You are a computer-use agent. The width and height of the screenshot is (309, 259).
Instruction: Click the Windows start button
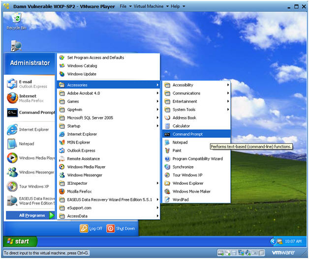coord(20,241)
